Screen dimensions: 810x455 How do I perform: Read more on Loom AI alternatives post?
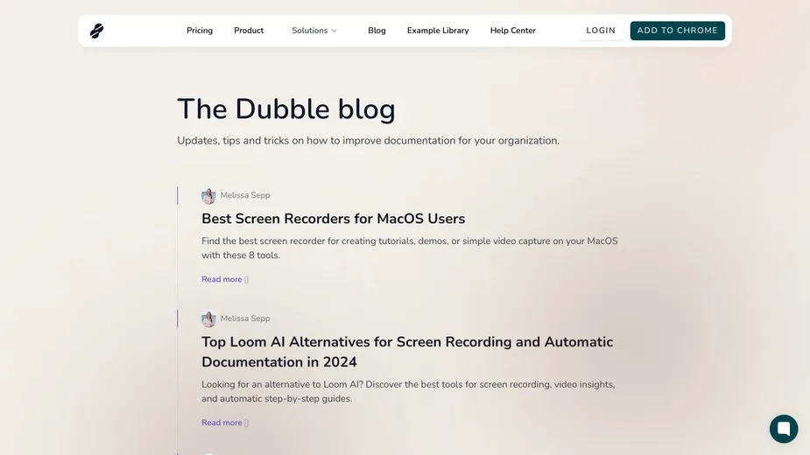pyautogui.click(x=225, y=423)
